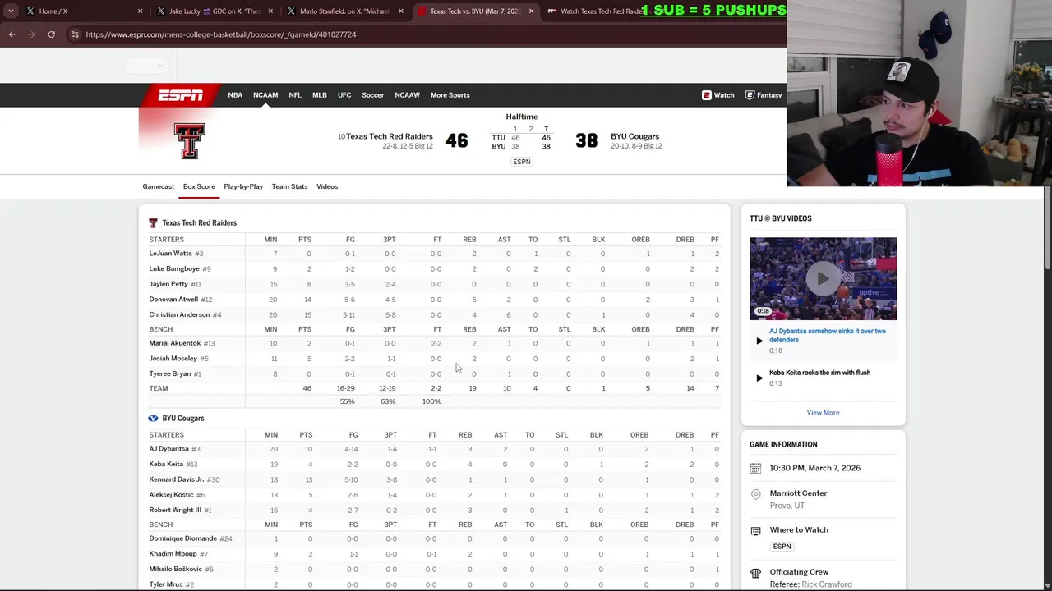Click the location pin icon by Marriott Center
Image resolution: width=1052 pixels, height=591 pixels.
click(x=755, y=494)
